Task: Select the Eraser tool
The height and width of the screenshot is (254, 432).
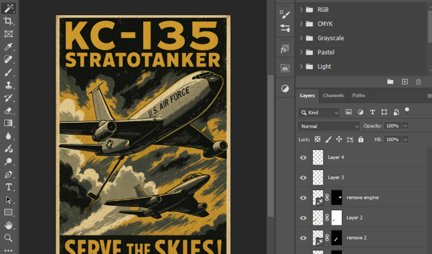Action: click(x=9, y=110)
